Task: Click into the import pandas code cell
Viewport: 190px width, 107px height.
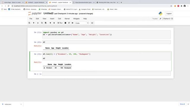Action: click(107, 34)
